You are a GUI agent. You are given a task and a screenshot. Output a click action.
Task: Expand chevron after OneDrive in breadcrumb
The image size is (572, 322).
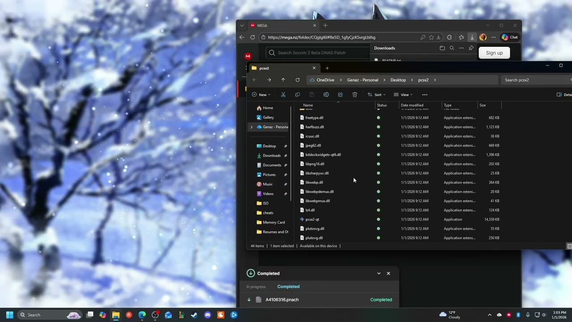coord(341,80)
